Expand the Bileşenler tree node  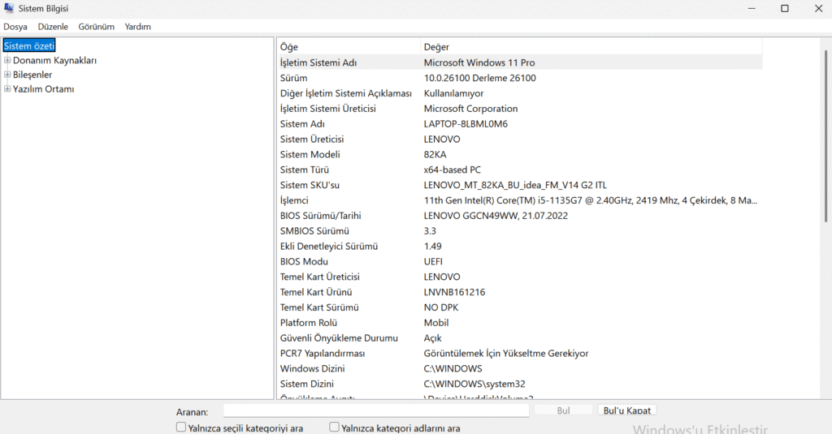point(7,75)
